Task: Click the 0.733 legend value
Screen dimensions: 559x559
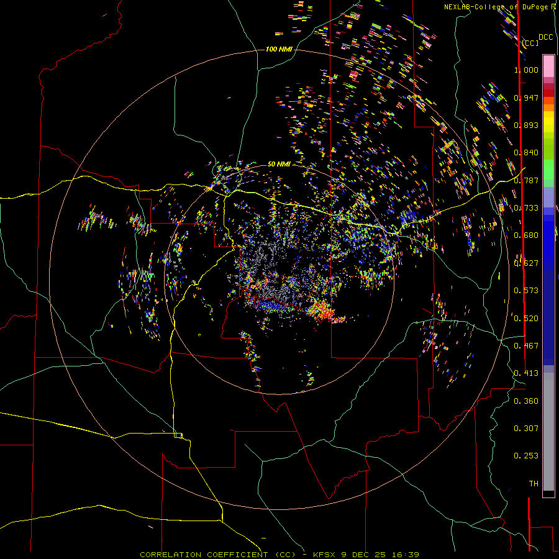Action: pos(526,207)
